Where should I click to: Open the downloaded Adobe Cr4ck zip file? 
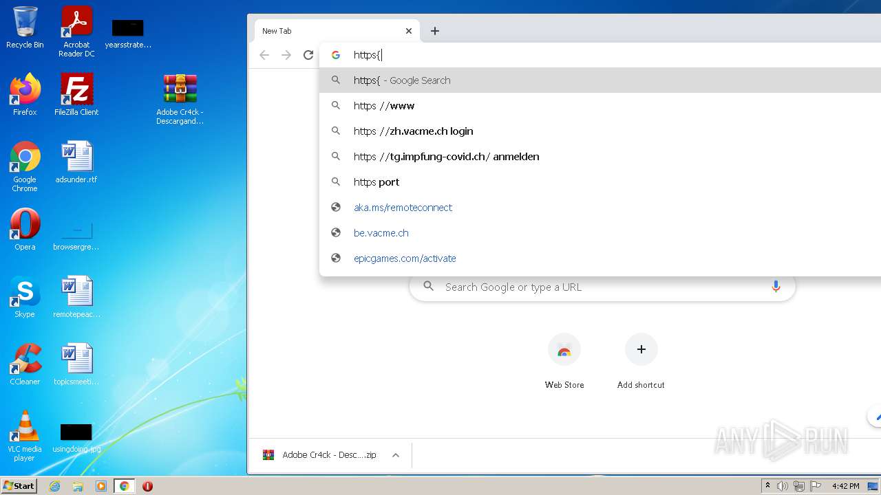click(x=320, y=455)
